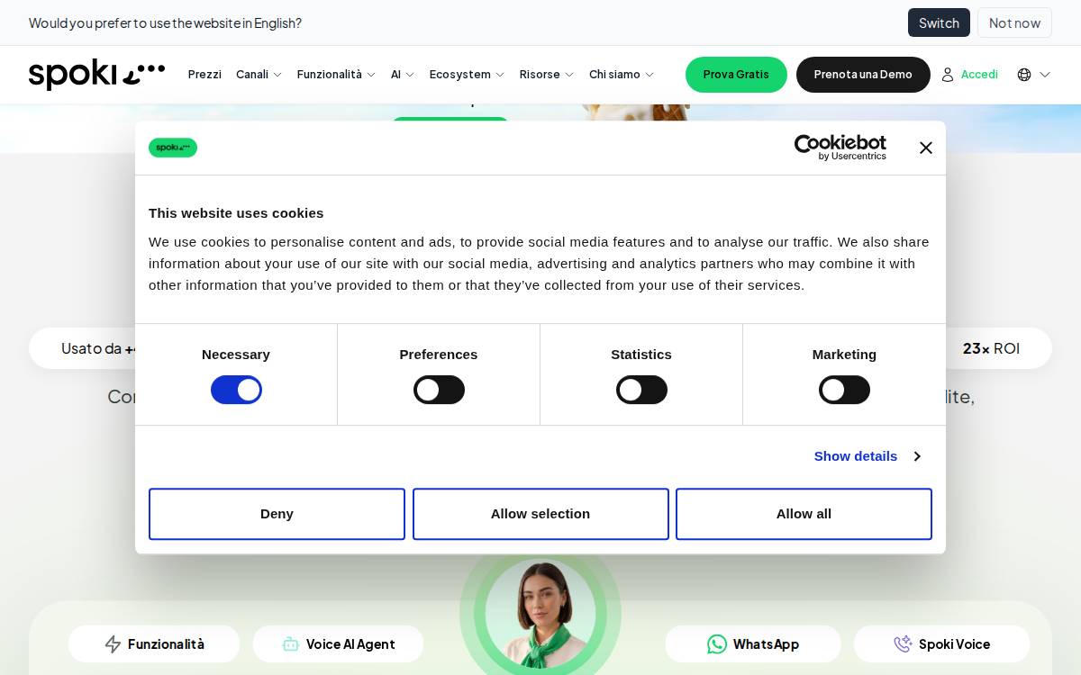Enable the Preferences cookies switch
Screen dimensions: 1081x675
coord(439,390)
